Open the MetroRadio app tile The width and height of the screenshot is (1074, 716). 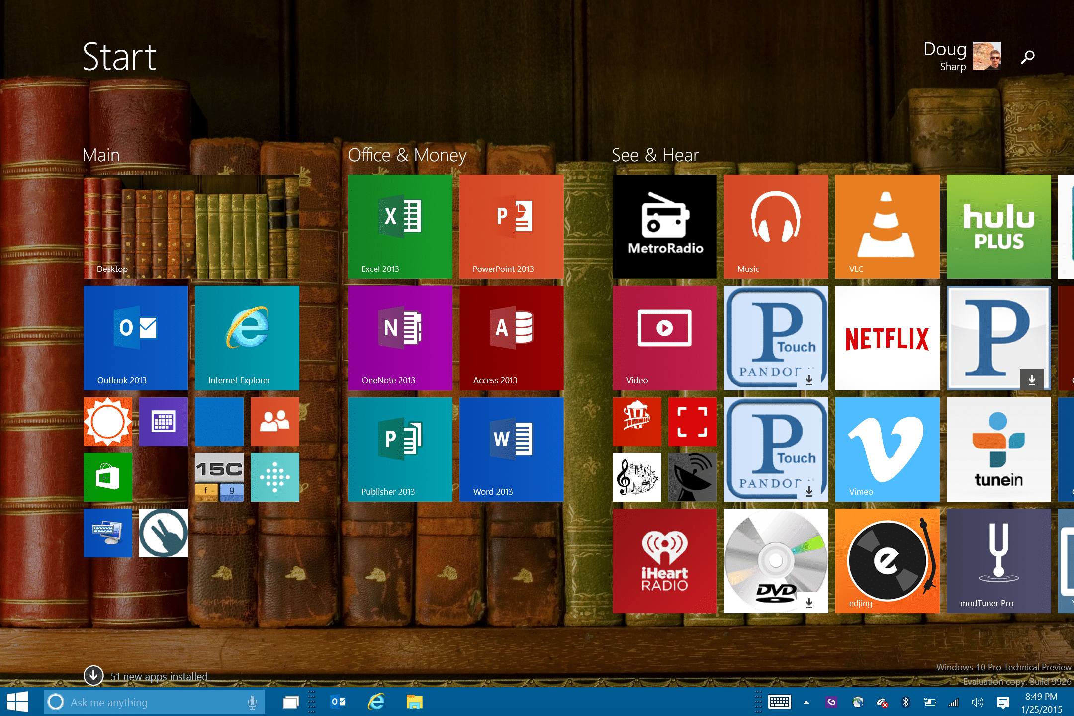click(x=665, y=227)
